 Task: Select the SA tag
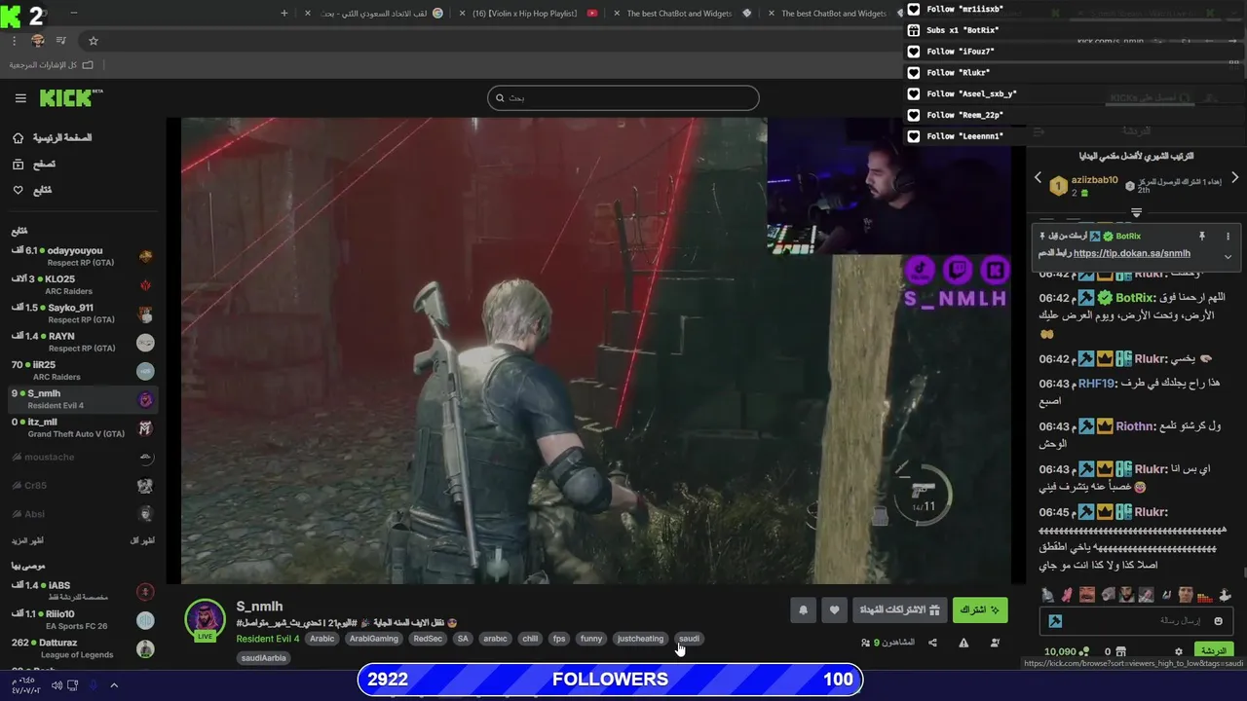[x=463, y=639]
